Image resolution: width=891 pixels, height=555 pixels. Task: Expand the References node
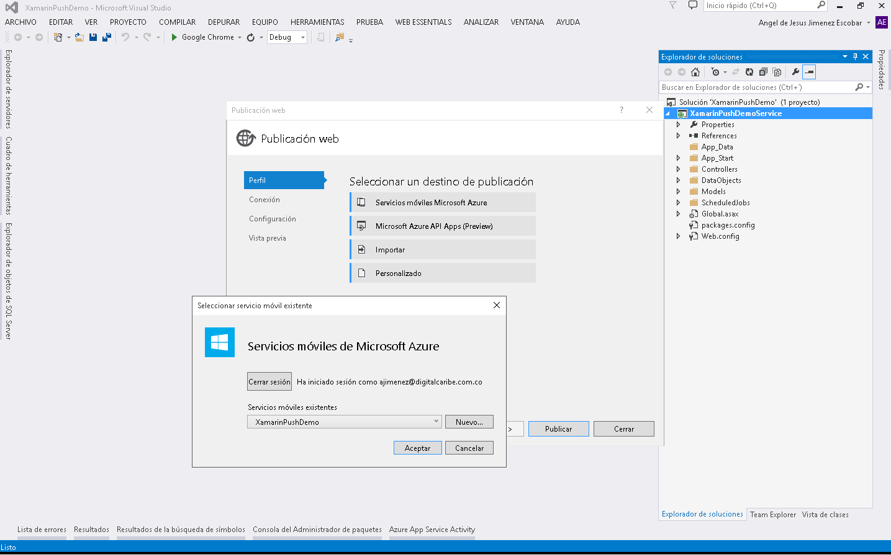pos(678,136)
